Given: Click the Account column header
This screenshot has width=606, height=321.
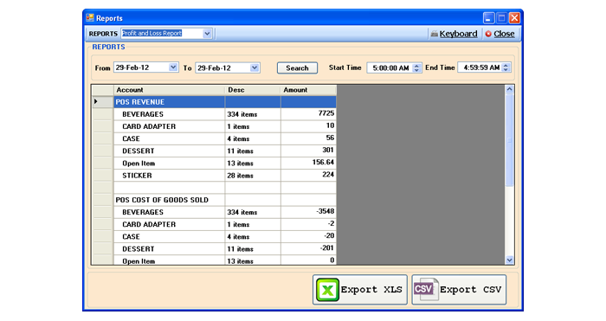Looking at the screenshot, I should (x=170, y=90).
